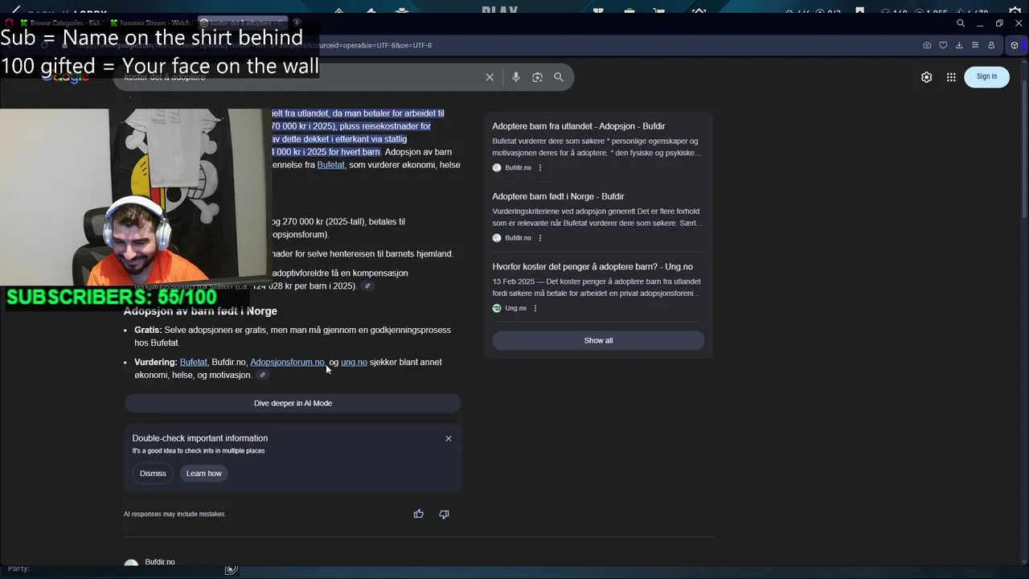Image resolution: width=1029 pixels, height=579 pixels.
Task: Open source chip after compensation paragraph
Action: click(367, 286)
